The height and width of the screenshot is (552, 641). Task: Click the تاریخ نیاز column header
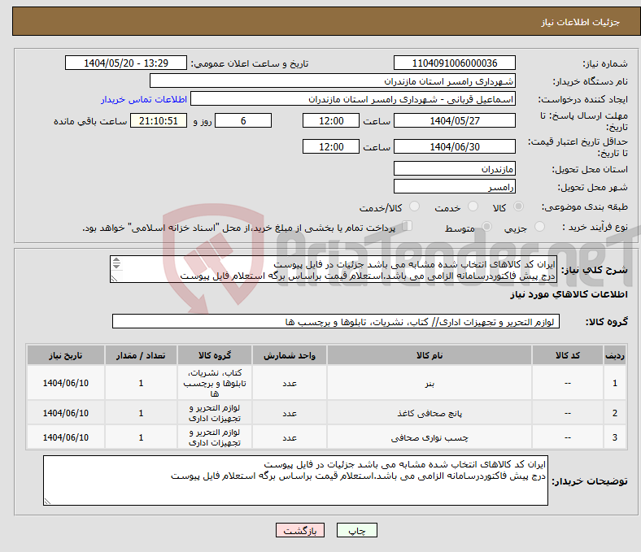click(66, 355)
